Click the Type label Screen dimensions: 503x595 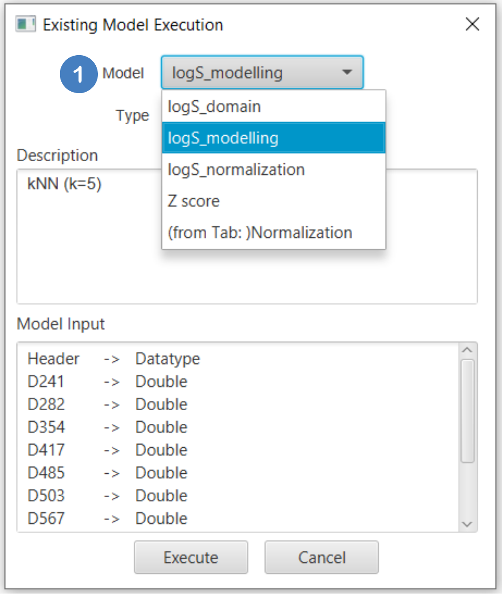pyautogui.click(x=133, y=116)
